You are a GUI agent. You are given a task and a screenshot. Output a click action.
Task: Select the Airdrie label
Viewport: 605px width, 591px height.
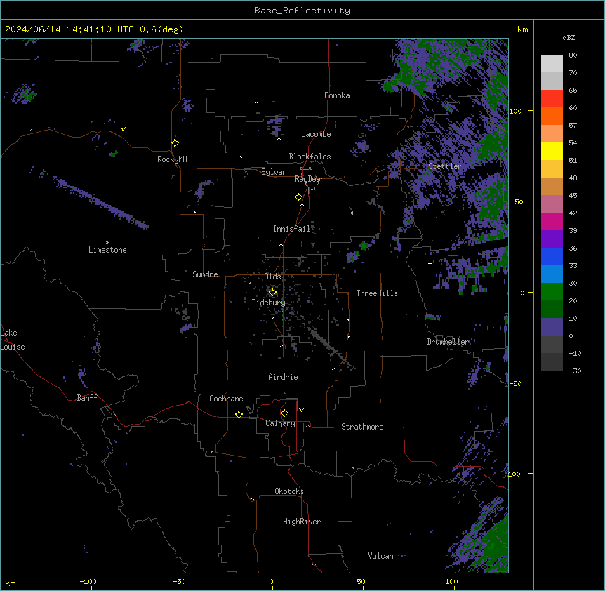coord(283,377)
